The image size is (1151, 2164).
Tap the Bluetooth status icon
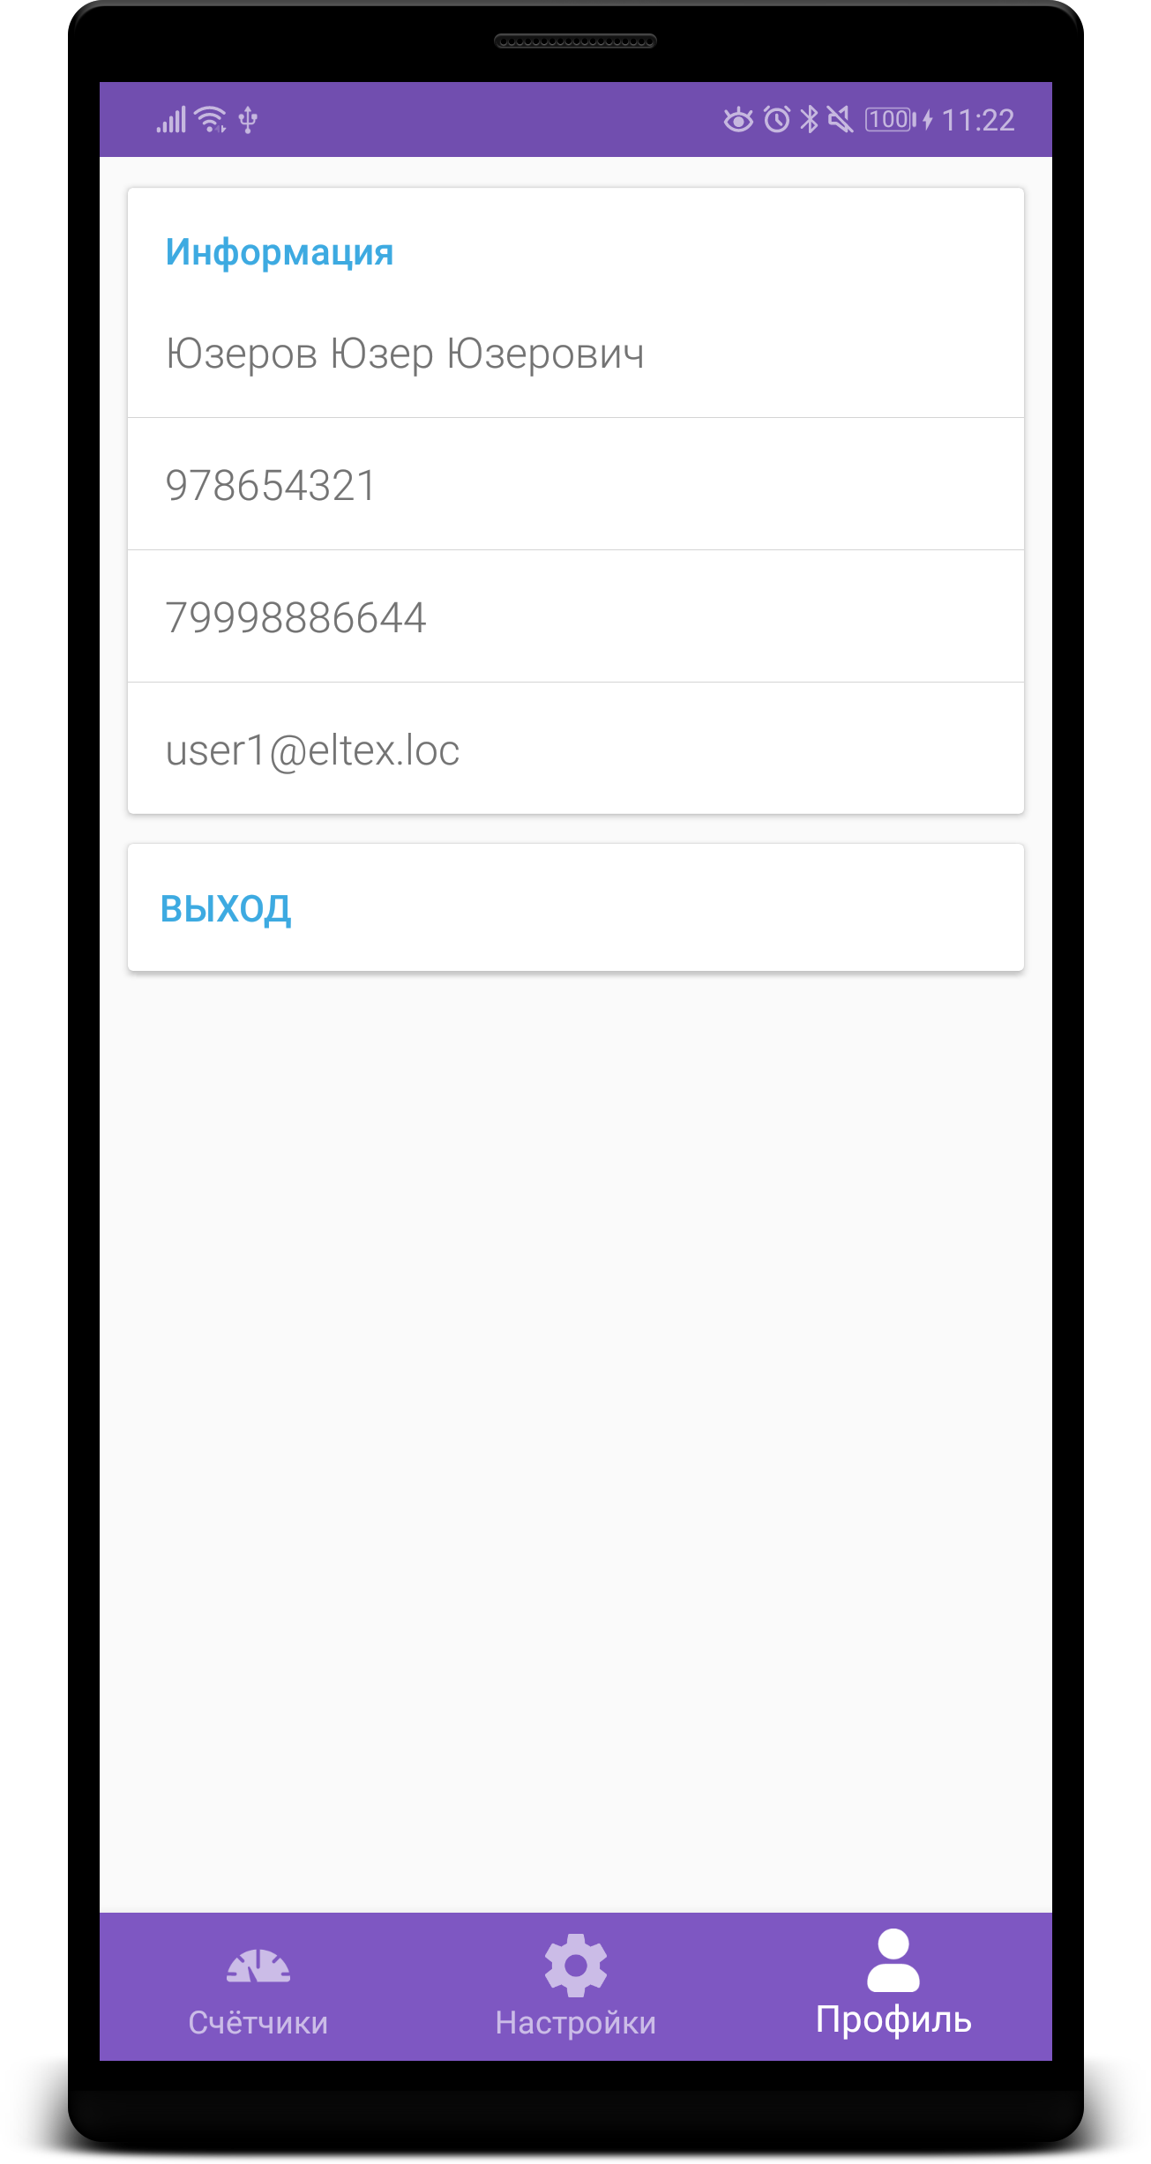809,119
